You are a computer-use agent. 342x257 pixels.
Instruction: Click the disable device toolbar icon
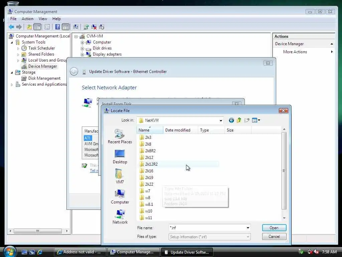[x=102, y=27]
